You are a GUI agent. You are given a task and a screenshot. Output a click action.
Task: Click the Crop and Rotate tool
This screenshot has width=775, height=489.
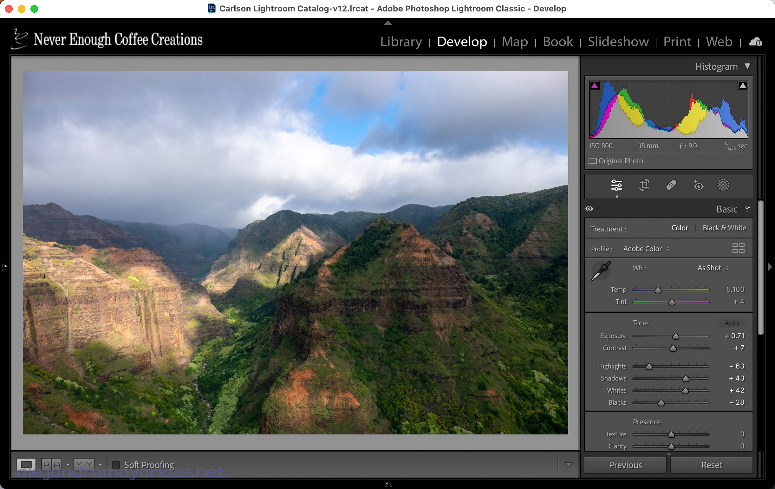pyautogui.click(x=644, y=185)
